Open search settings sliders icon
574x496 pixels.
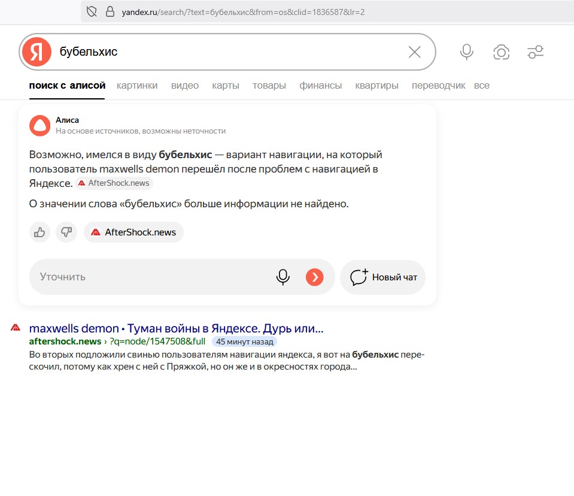click(535, 52)
